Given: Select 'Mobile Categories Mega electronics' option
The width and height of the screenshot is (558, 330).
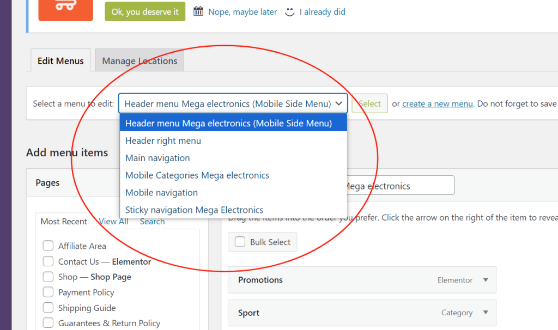Looking at the screenshot, I should pos(197,175).
